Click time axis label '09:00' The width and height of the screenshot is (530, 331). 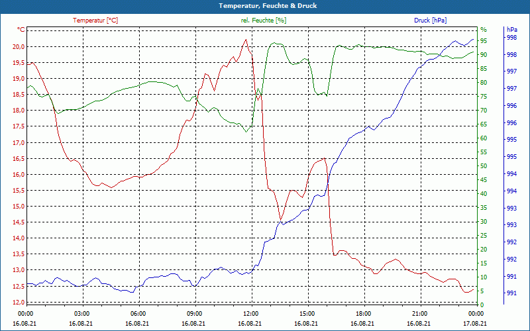pos(193,313)
